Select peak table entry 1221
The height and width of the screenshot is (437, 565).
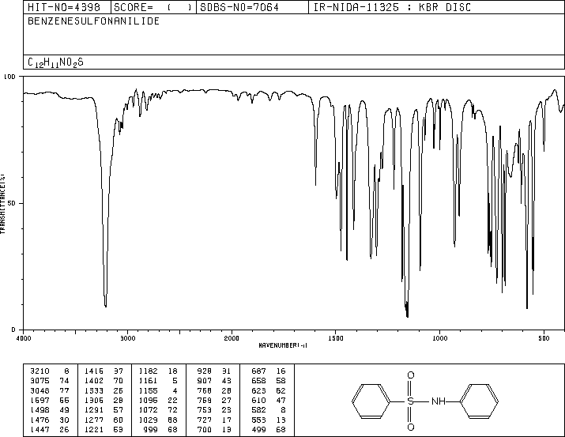(x=104, y=430)
